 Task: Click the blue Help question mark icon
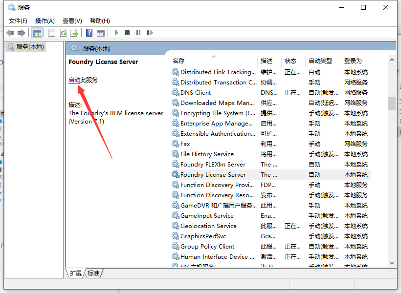[89, 33]
